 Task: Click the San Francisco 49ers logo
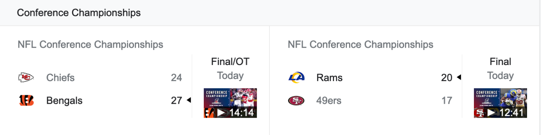(296, 101)
